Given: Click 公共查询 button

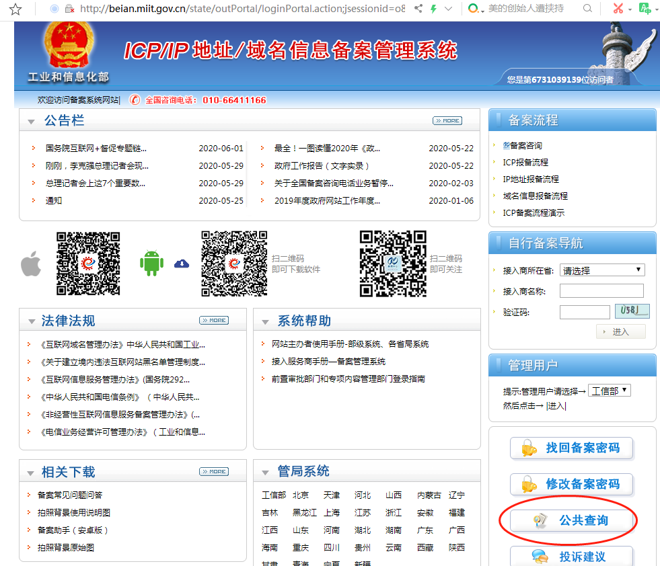Looking at the screenshot, I should [x=571, y=520].
